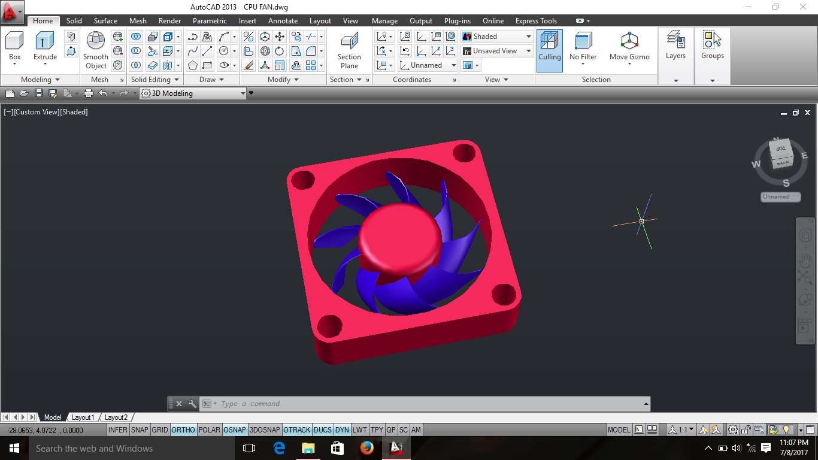This screenshot has height=460, width=818.
Task: Select the Box solid tool
Action: [x=14, y=47]
